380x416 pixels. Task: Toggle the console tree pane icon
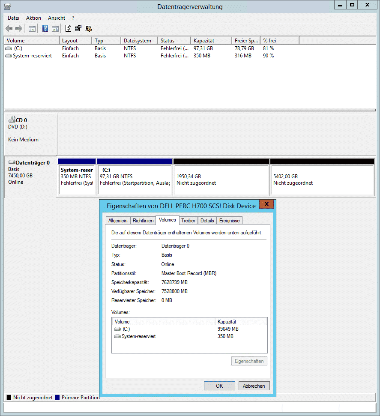[x=32, y=29]
